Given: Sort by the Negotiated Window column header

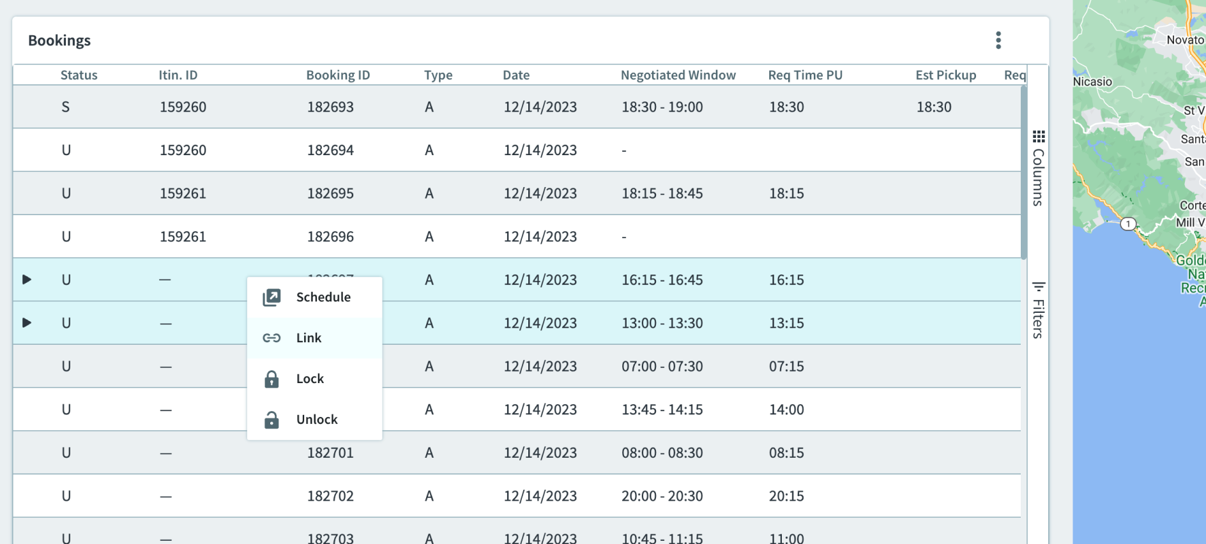Looking at the screenshot, I should 678,75.
